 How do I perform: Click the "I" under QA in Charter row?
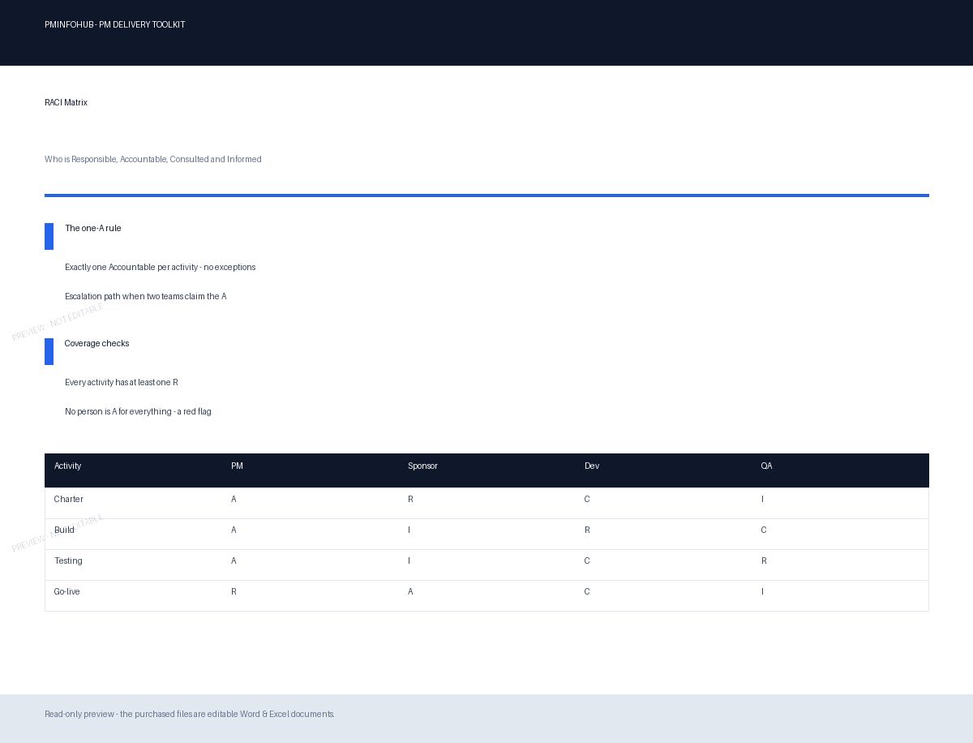[x=762, y=500]
